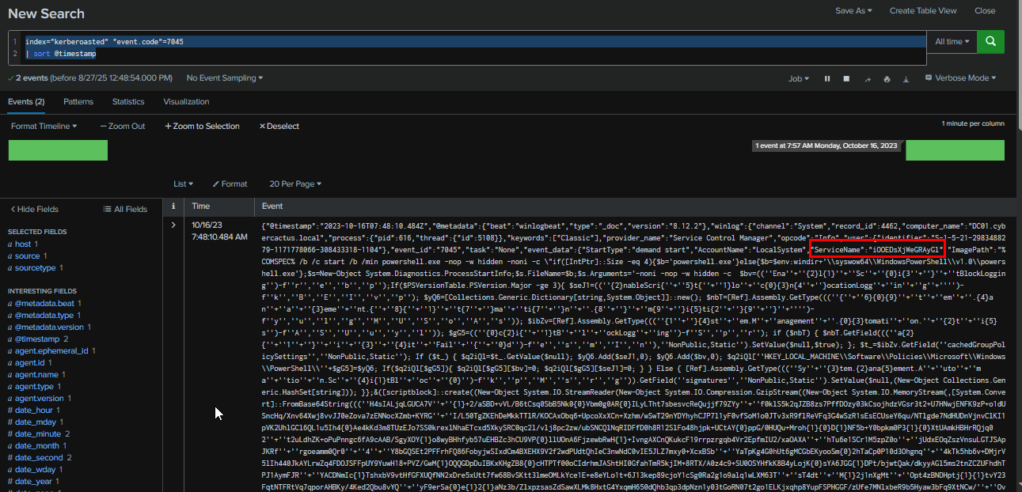
Task: Click Create Table View
Action: [x=923, y=11]
